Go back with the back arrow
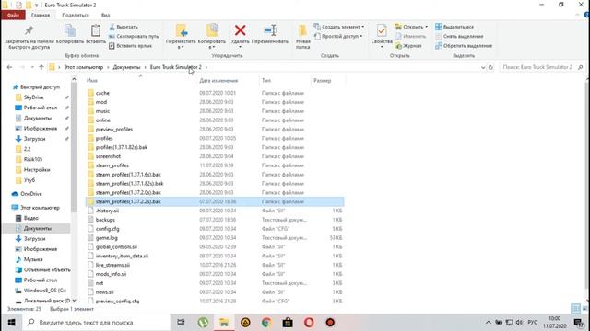This screenshot has width=590, height=331. pos(10,67)
